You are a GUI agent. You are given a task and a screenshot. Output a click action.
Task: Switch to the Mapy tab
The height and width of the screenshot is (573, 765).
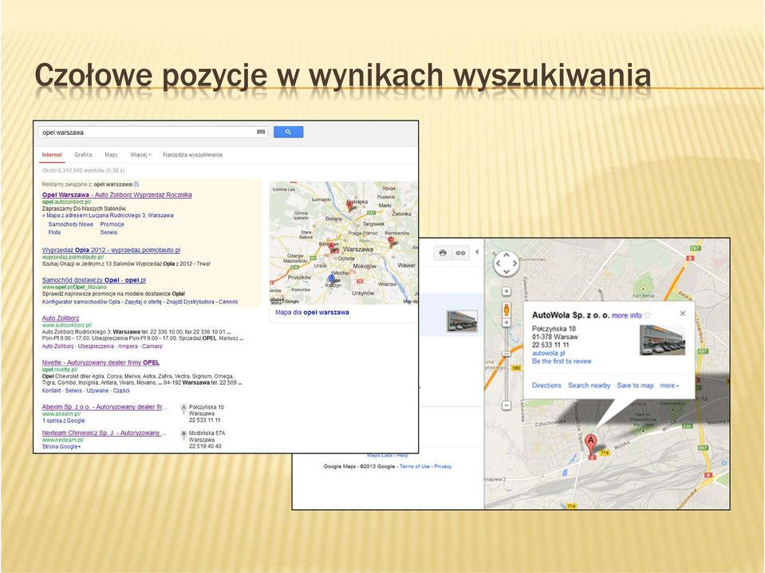pyautogui.click(x=111, y=155)
